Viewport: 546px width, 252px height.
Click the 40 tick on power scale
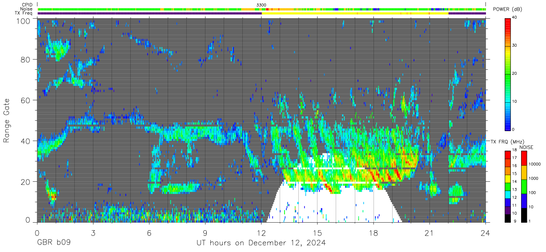(x=515, y=17)
